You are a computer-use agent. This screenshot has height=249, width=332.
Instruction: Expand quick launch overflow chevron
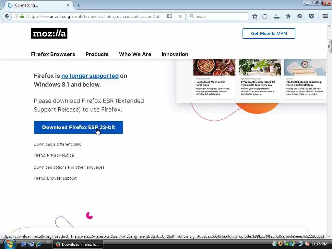click(48, 243)
